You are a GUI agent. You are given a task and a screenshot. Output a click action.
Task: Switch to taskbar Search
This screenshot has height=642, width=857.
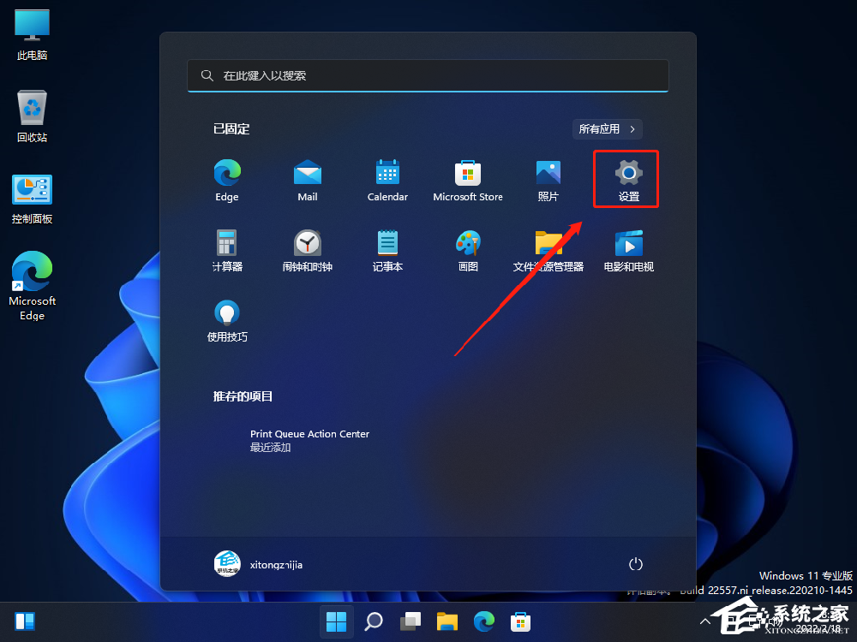point(373,621)
